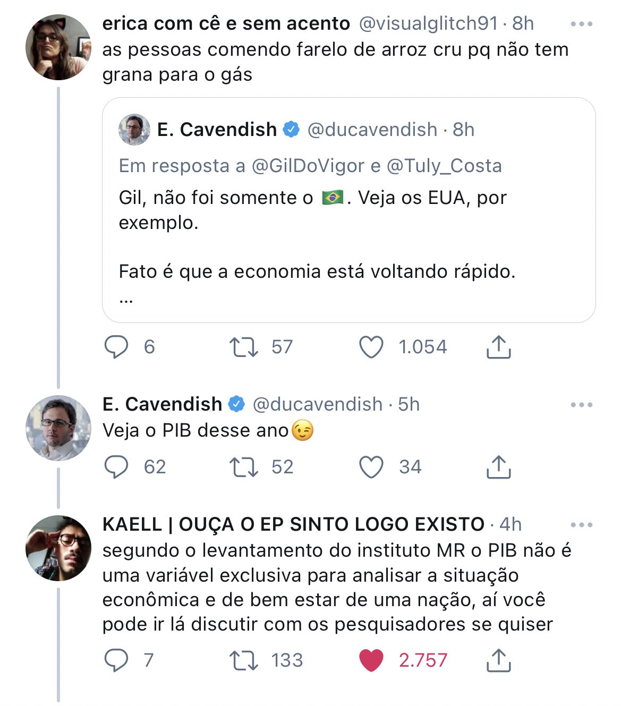Open more options for KAELL's tweet
This screenshot has height=706, width=621.
pyautogui.click(x=581, y=525)
